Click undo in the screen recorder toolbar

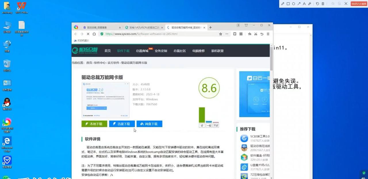[x=318, y=3]
